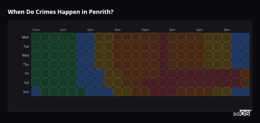Select the Sunday 11pm blue cell
This screenshot has height=123, width=260.
(x=245, y=92)
